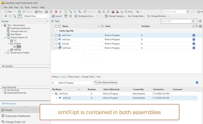The height and width of the screenshot is (124, 203).
Task: Select the radio button for sm01.ipt
Action: point(56,39)
